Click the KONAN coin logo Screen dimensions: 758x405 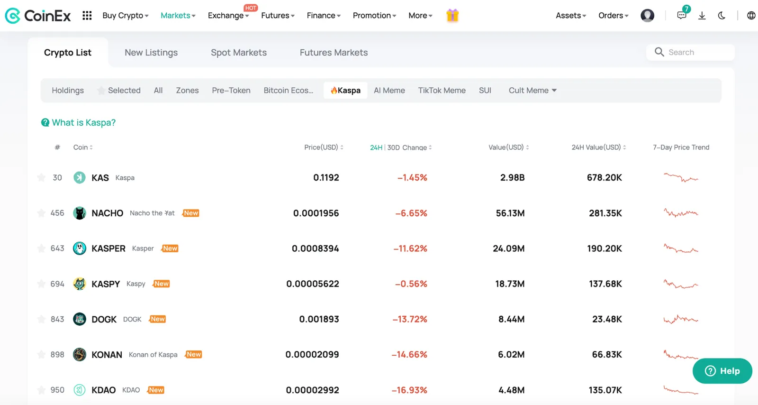click(80, 354)
